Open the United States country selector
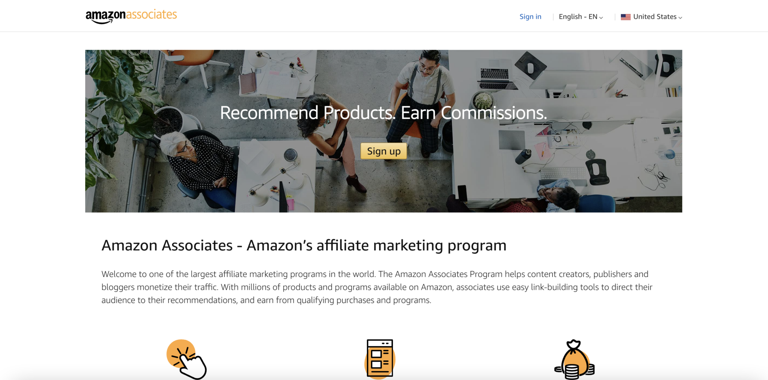 point(651,17)
